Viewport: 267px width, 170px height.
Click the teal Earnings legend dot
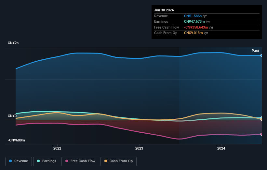38,161
